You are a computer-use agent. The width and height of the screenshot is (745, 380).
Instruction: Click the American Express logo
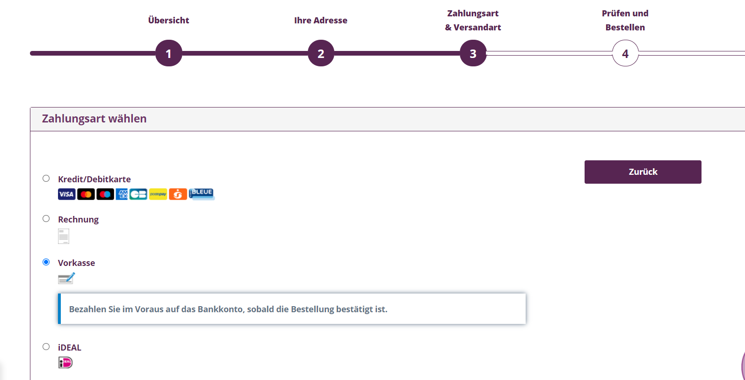(x=122, y=194)
